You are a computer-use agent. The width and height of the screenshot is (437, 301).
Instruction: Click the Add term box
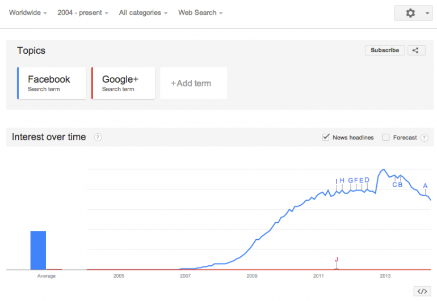pos(194,83)
